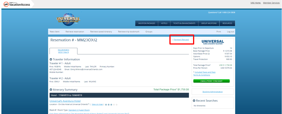Select Retrieve saved itinerary

(x=101, y=32)
